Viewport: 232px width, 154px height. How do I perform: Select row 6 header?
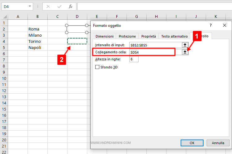tap(4, 54)
